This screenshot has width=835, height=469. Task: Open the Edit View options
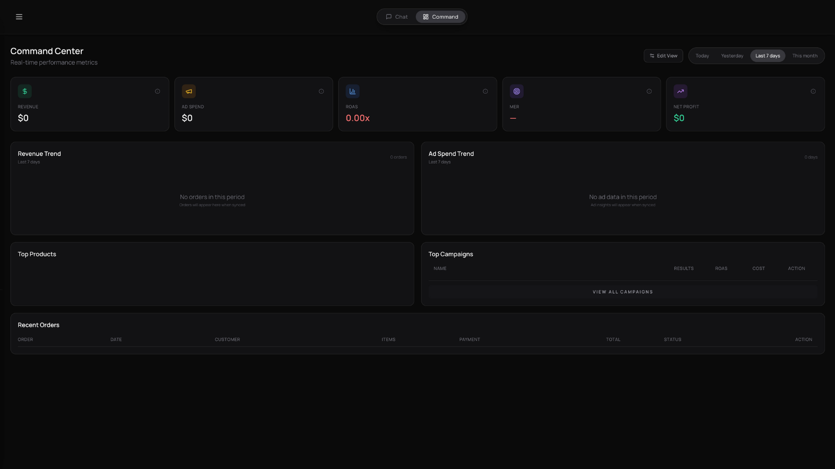tap(663, 56)
